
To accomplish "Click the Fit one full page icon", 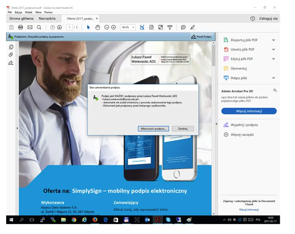I will pyautogui.click(x=151, y=27).
